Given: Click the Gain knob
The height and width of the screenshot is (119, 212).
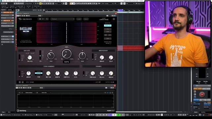Looking at the screenshot, I should pos(82,56).
